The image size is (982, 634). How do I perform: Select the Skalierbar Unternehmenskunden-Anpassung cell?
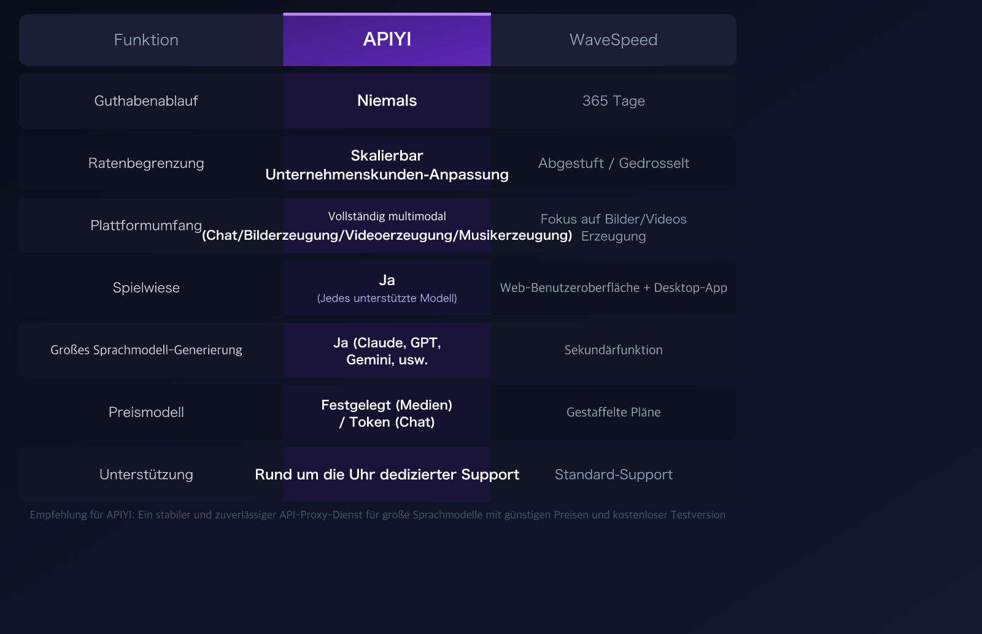click(386, 164)
